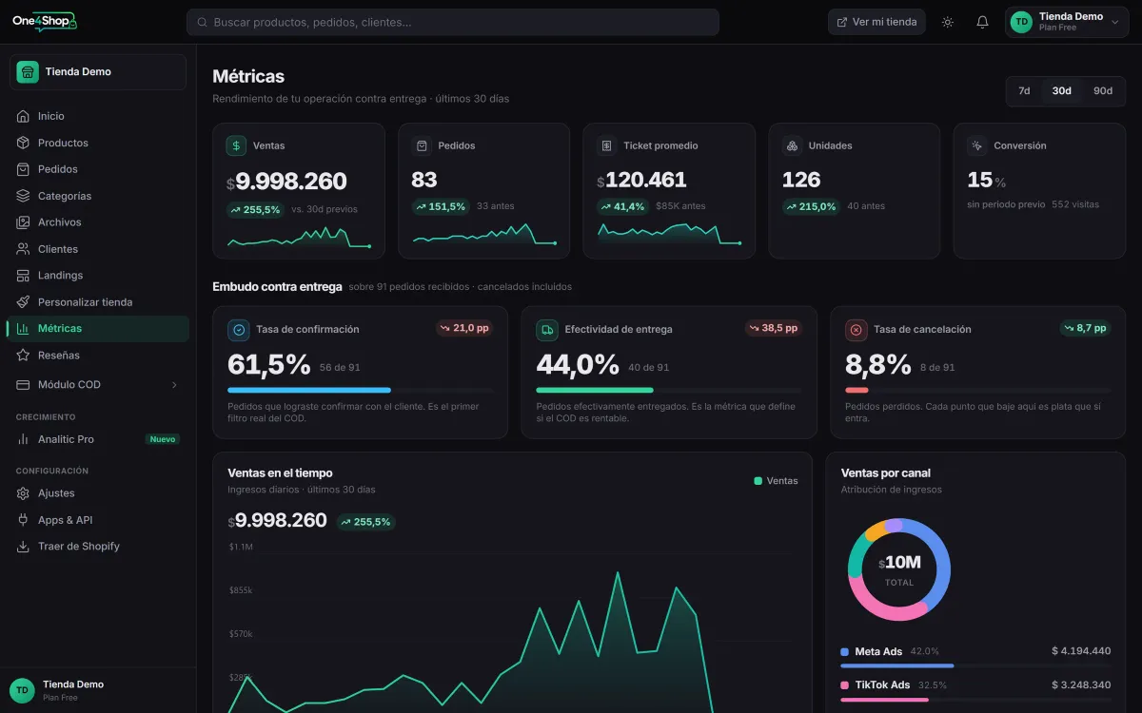Click the Meta Ads blue color swatch

[x=845, y=652]
